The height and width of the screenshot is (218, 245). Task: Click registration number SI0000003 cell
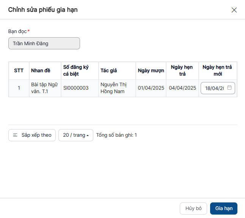tap(76, 88)
